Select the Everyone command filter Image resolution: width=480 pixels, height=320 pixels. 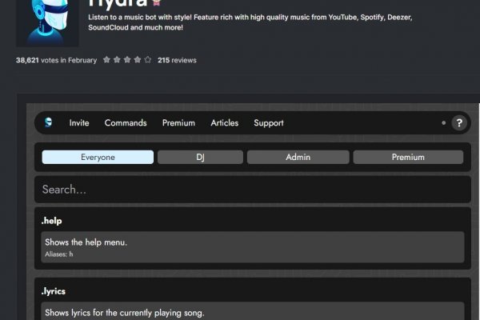(x=98, y=158)
